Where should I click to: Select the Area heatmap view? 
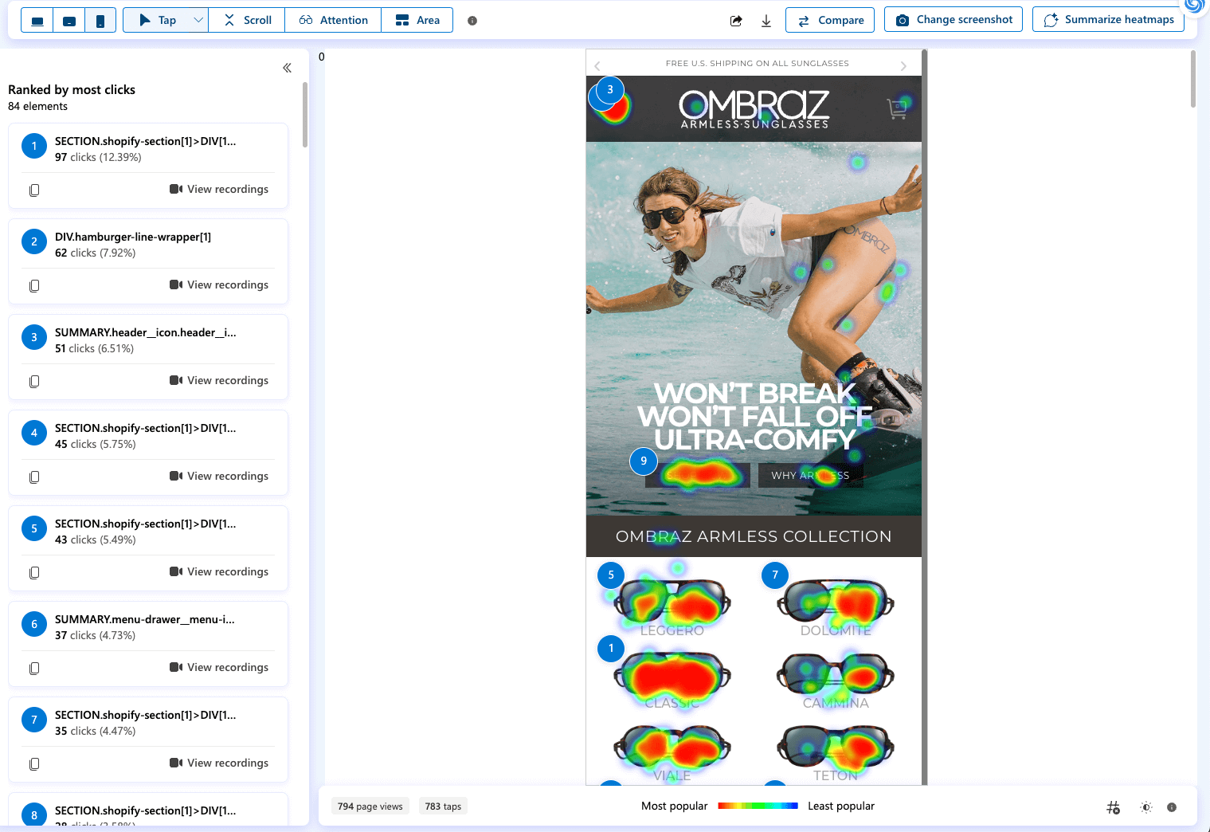click(x=417, y=20)
